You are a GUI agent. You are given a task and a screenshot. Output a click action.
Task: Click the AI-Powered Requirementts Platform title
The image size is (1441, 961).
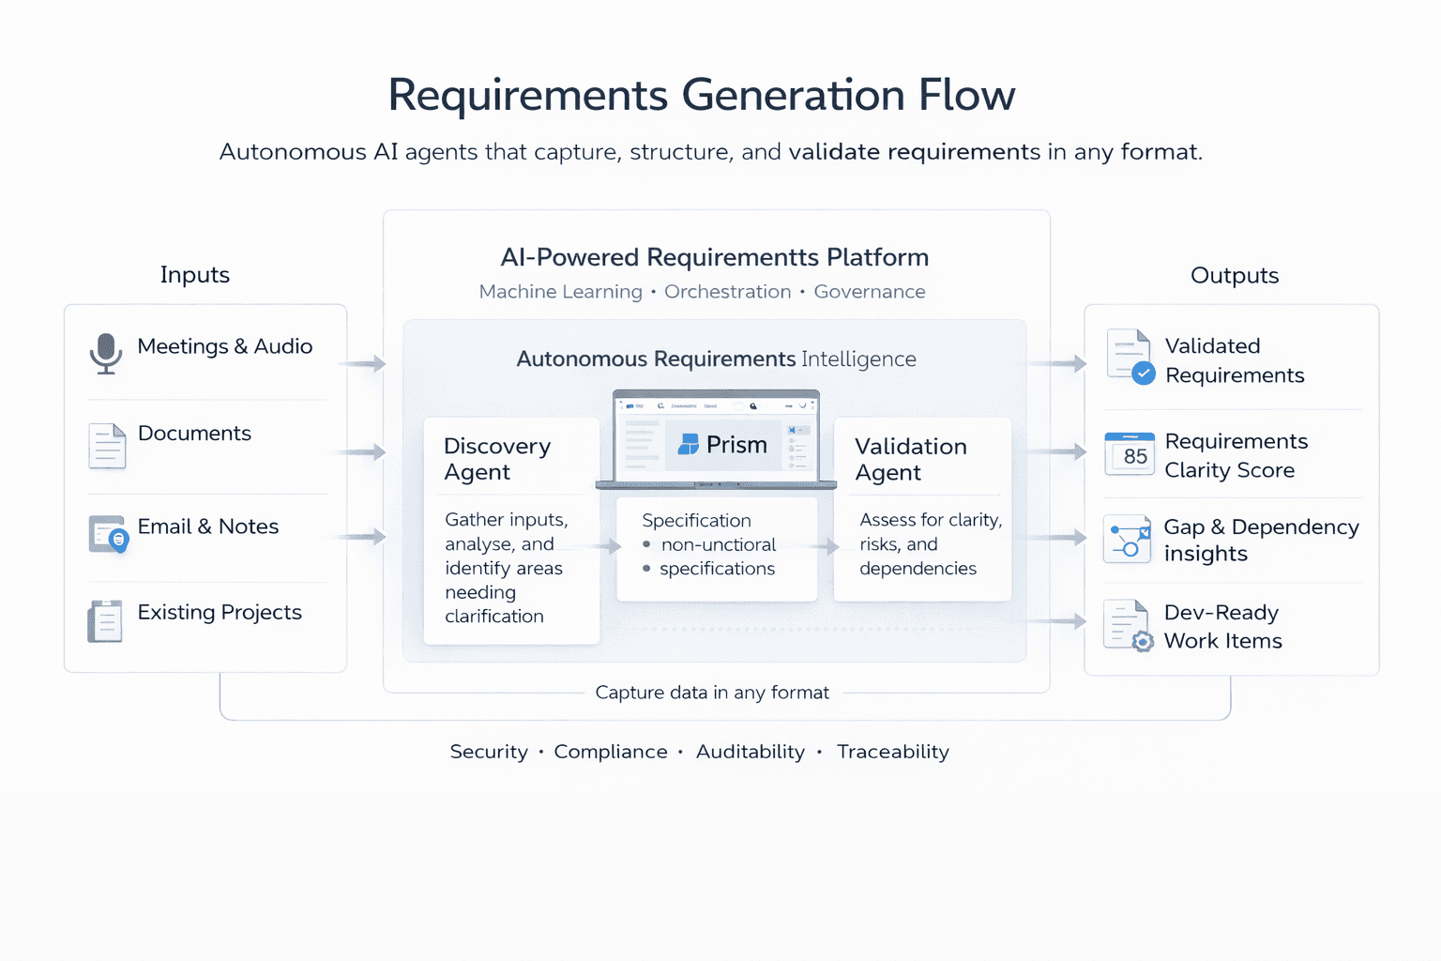715,257
